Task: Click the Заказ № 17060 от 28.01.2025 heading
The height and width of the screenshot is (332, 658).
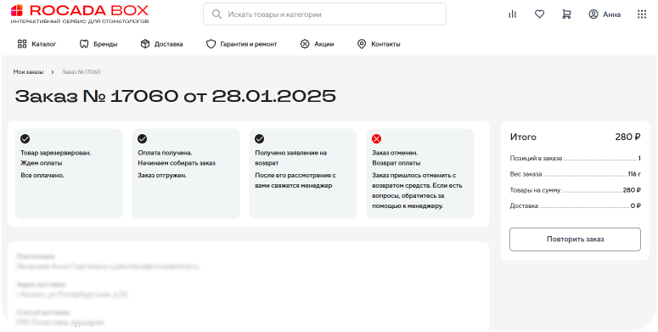Action: tap(176, 97)
